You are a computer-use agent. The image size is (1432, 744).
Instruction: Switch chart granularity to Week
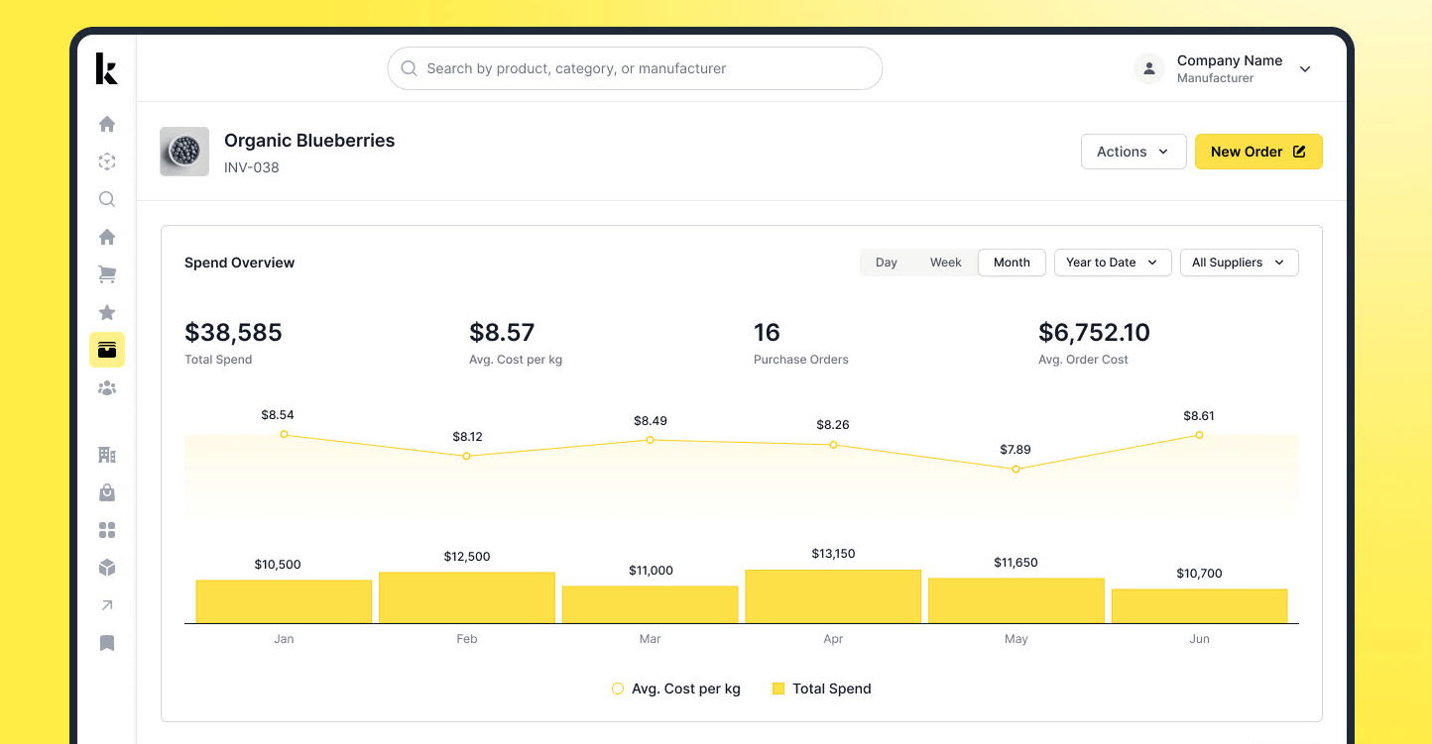click(945, 263)
